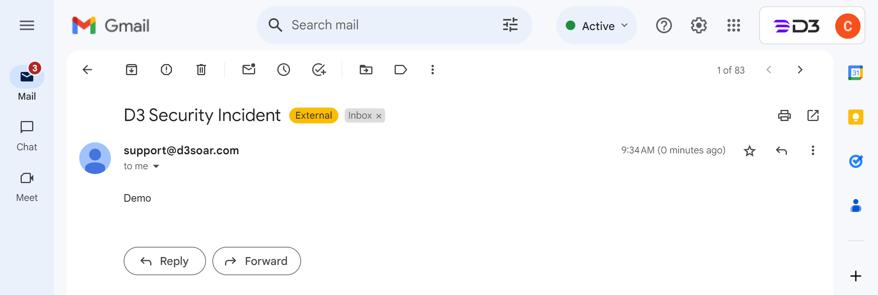
Task: Show recipient details next to "to me"
Action: tap(156, 166)
